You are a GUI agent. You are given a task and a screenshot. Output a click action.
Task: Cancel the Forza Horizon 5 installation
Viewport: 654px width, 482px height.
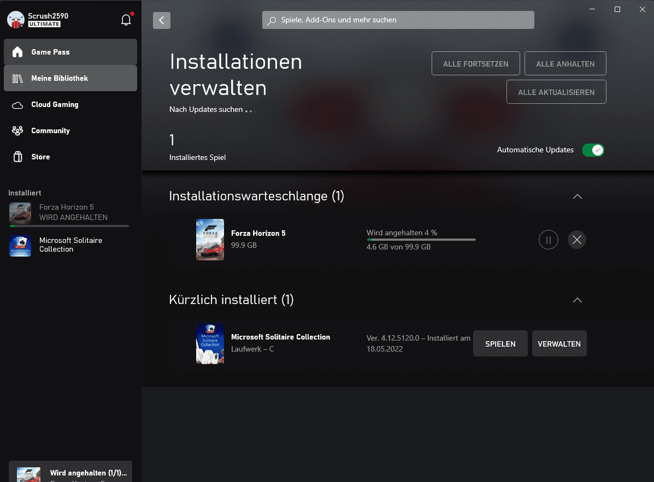pos(577,240)
